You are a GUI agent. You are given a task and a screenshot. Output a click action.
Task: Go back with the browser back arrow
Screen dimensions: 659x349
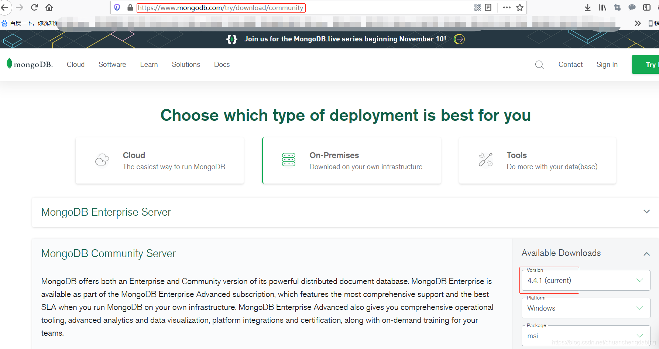(x=4, y=7)
